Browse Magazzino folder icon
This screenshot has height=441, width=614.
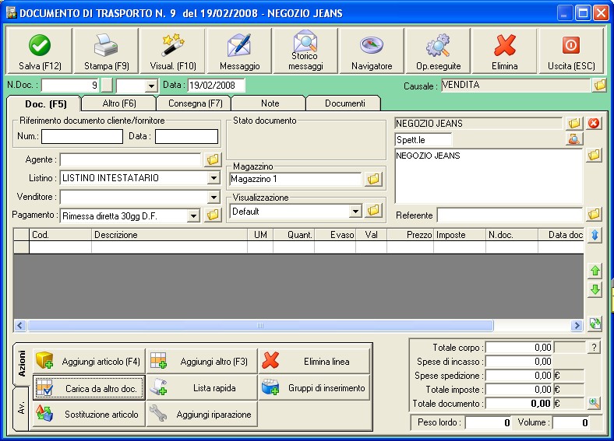(x=373, y=179)
